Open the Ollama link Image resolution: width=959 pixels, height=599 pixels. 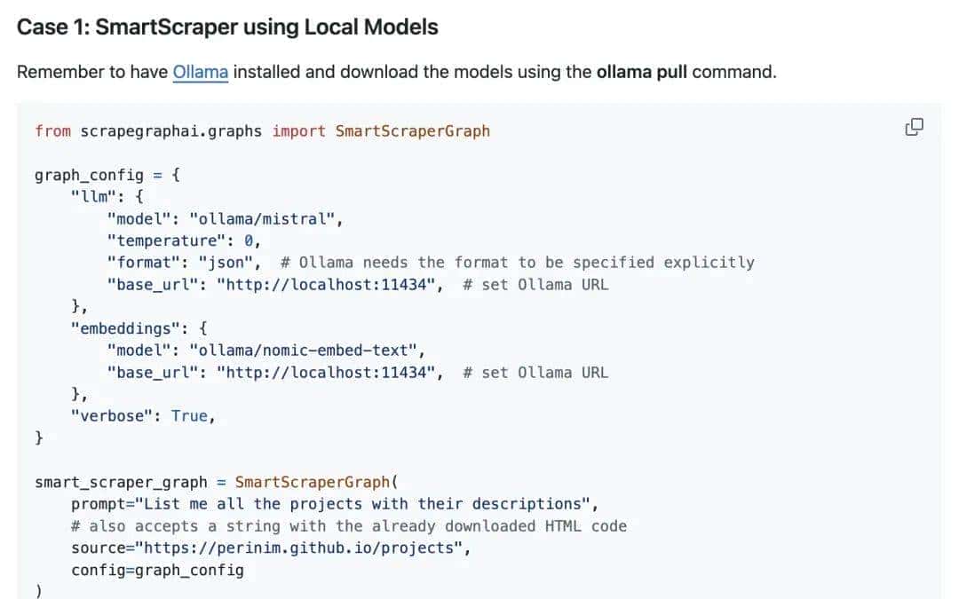tap(201, 72)
